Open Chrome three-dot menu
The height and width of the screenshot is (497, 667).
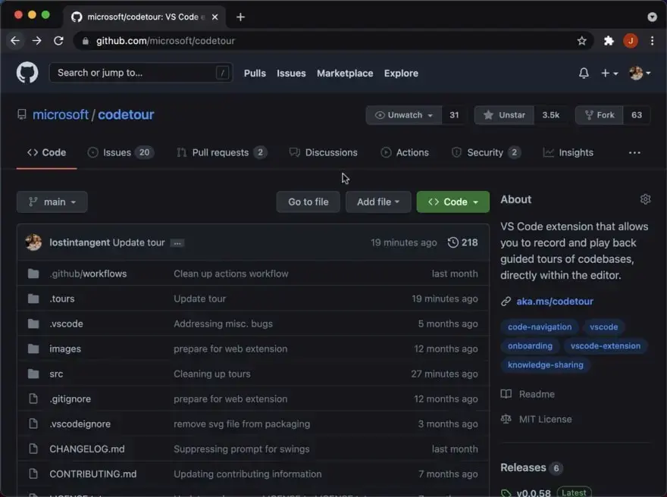point(652,41)
